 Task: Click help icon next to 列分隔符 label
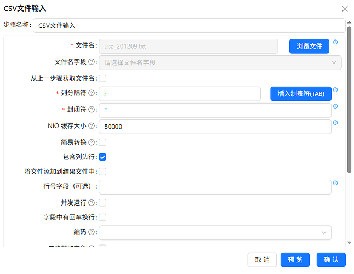click(92, 93)
